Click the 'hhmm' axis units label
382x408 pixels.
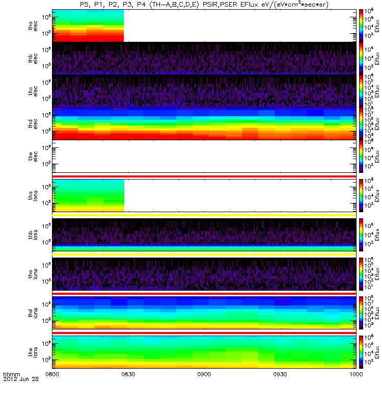tap(11, 374)
